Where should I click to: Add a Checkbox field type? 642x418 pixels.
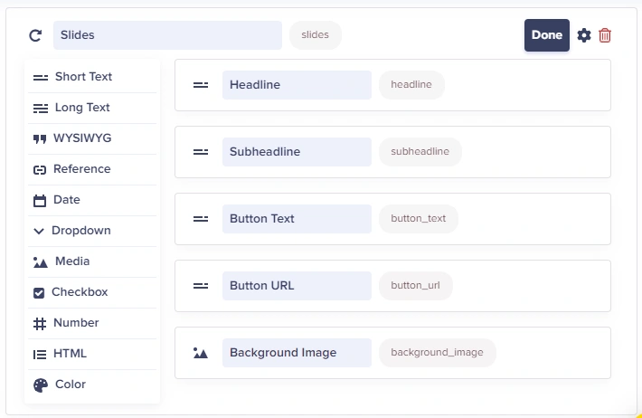click(92, 292)
